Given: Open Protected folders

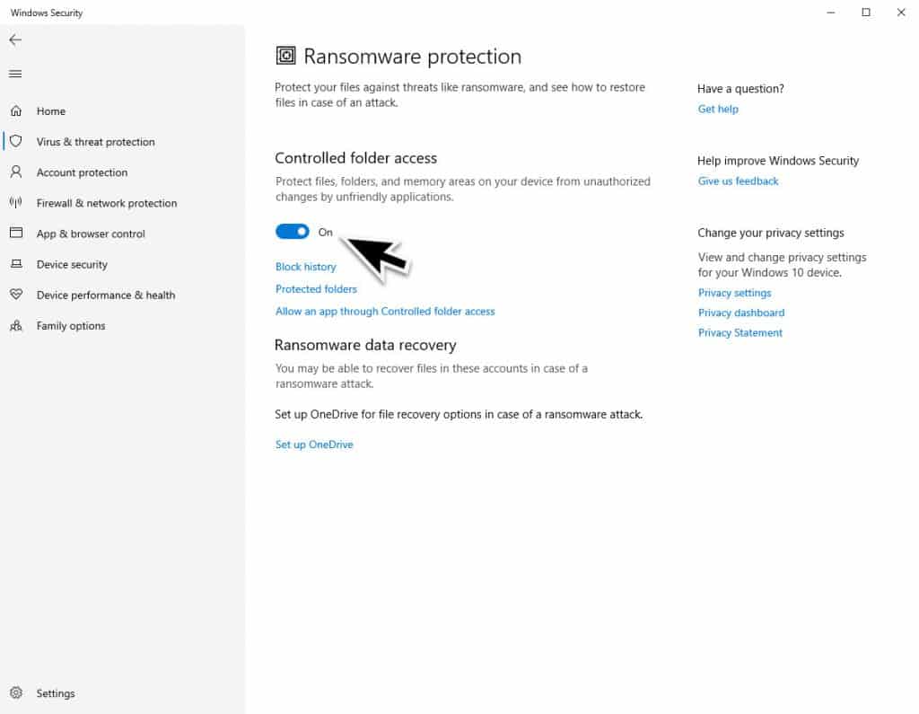Looking at the screenshot, I should coord(316,288).
